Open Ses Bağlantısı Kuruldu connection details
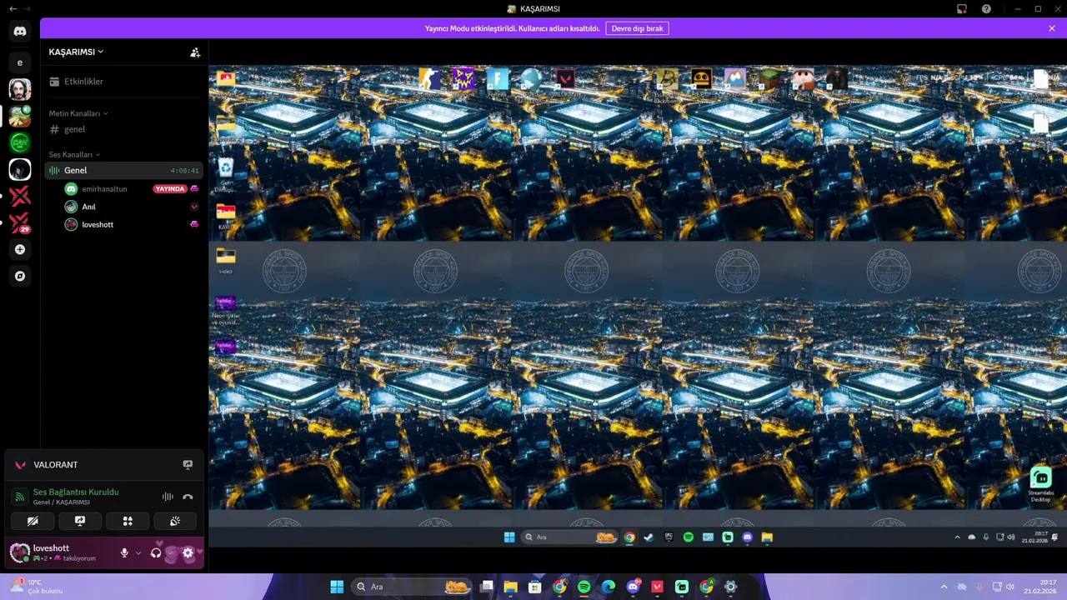Screen dimensions: 1067x600 (76, 492)
